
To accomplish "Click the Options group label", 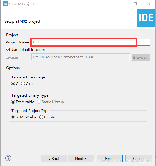I will [13, 68].
